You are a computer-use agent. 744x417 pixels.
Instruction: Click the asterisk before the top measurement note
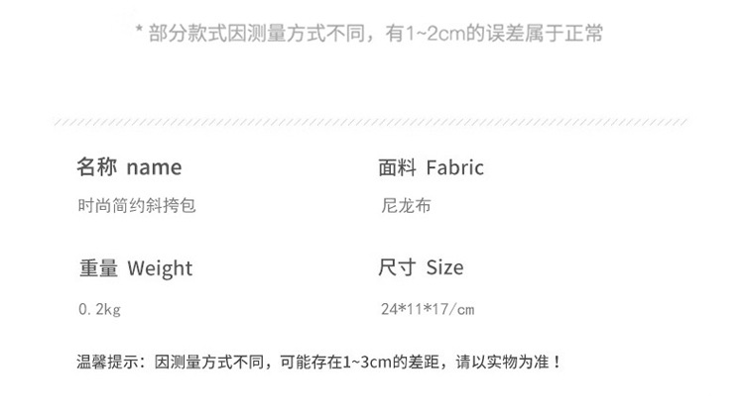pyautogui.click(x=140, y=36)
